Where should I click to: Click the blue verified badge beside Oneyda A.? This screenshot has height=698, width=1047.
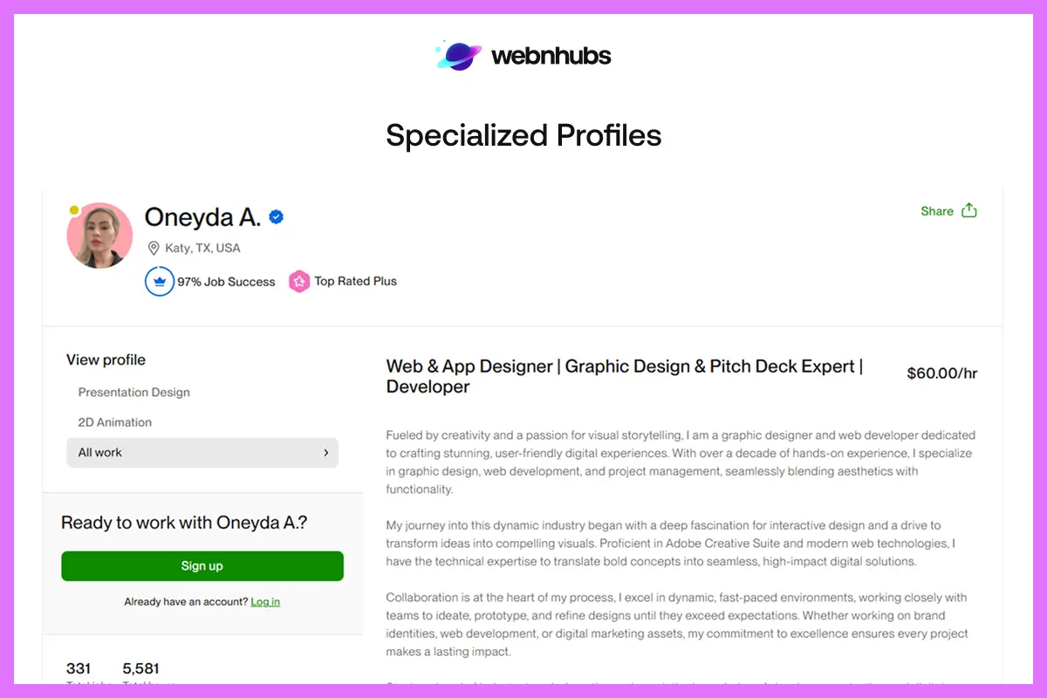(x=277, y=216)
